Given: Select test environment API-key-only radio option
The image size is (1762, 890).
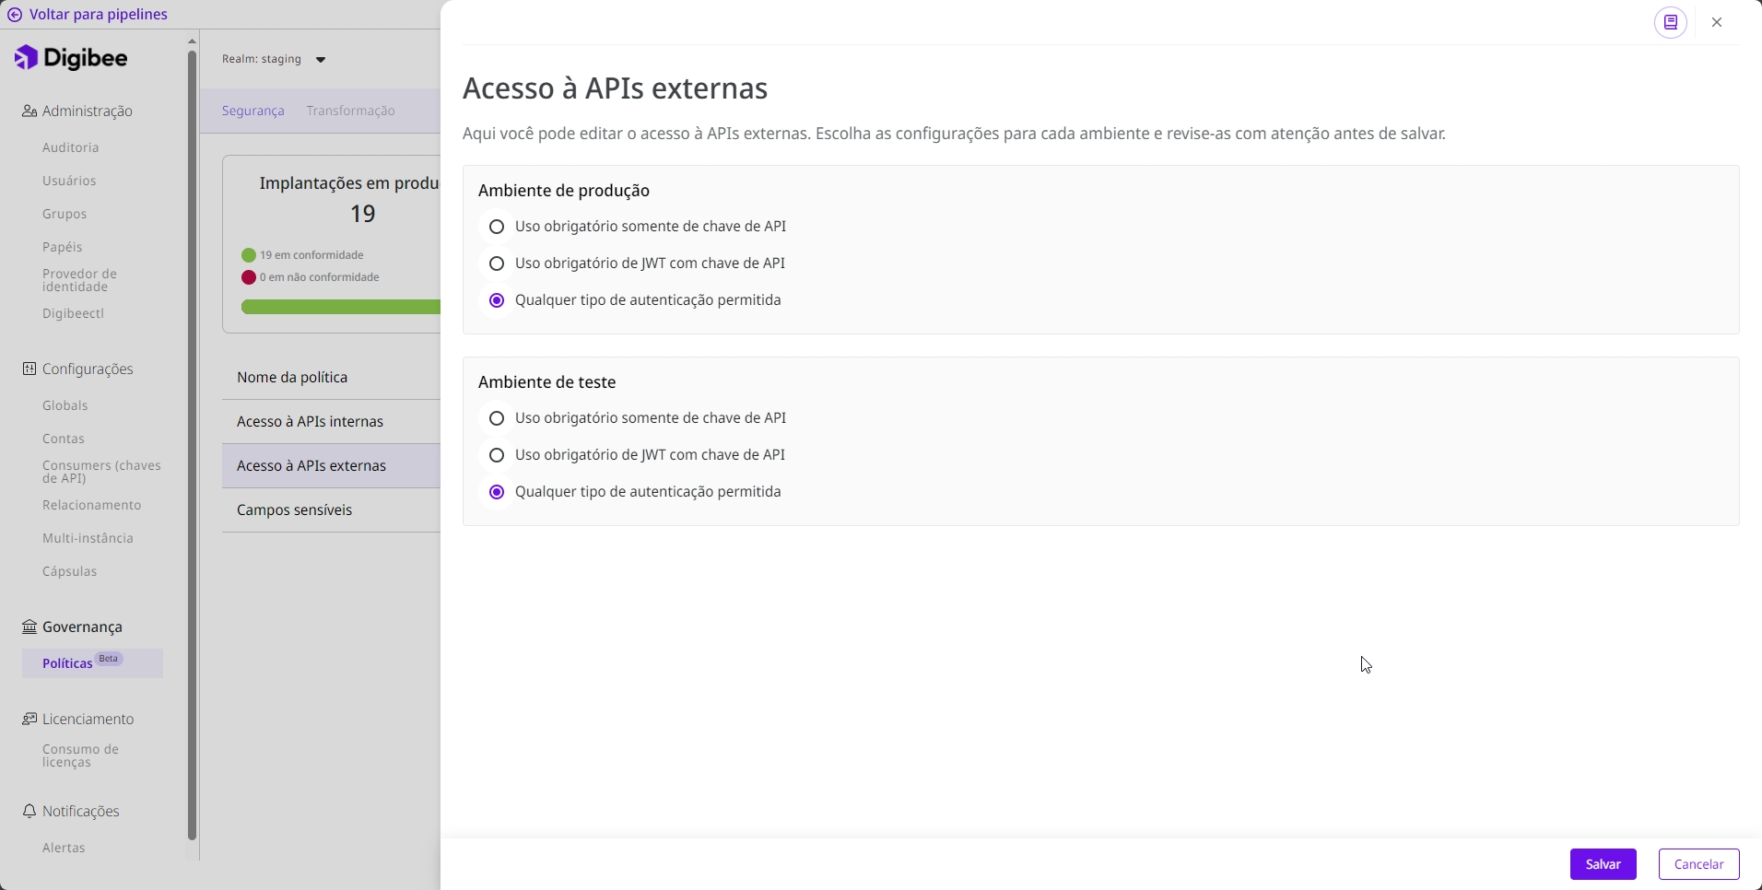Looking at the screenshot, I should click(x=497, y=418).
